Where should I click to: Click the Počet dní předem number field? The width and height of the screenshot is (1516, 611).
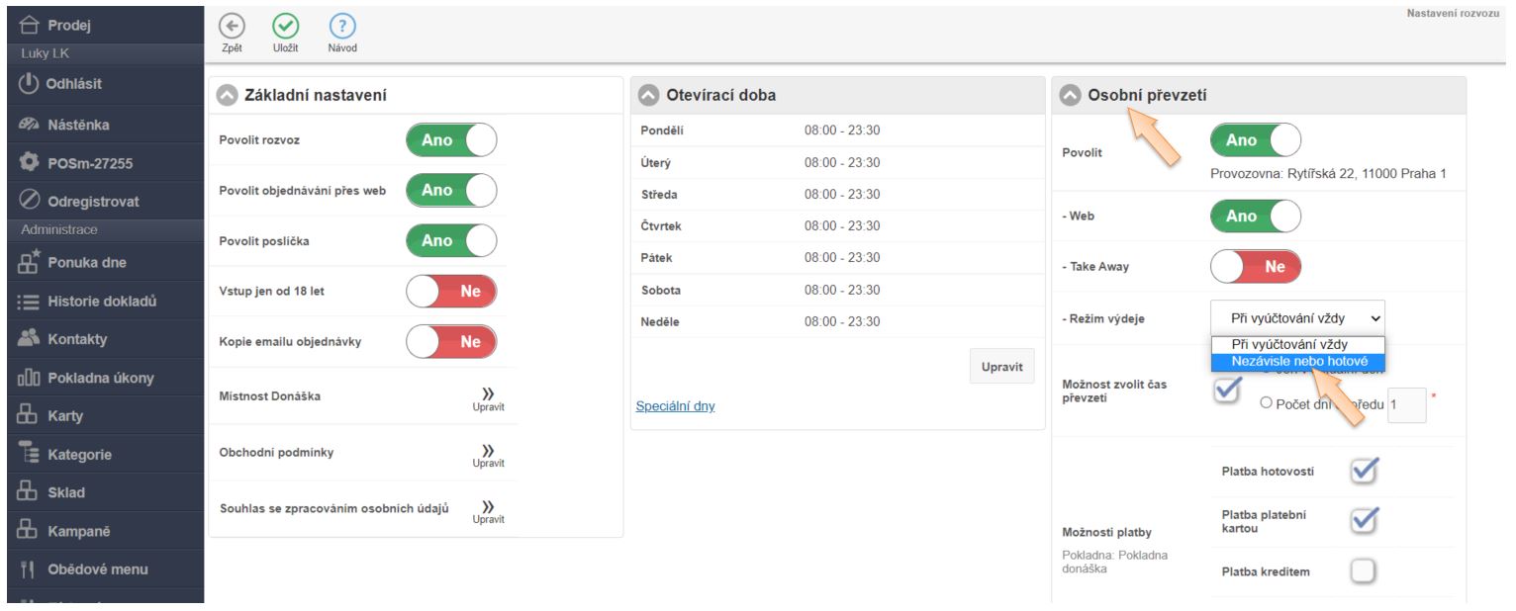tap(1406, 403)
